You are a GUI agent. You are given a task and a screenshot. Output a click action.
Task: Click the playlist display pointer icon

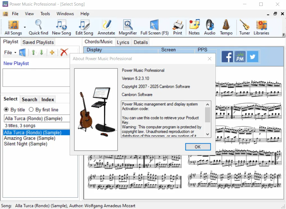[x=22, y=53]
